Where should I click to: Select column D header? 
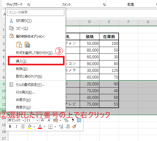[89, 22]
